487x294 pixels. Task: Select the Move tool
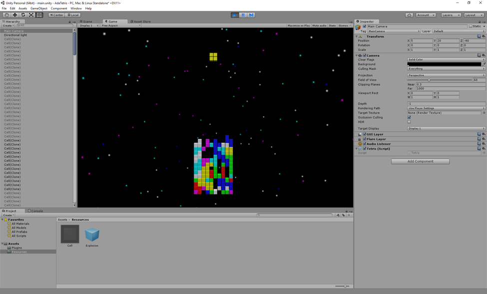[15, 14]
